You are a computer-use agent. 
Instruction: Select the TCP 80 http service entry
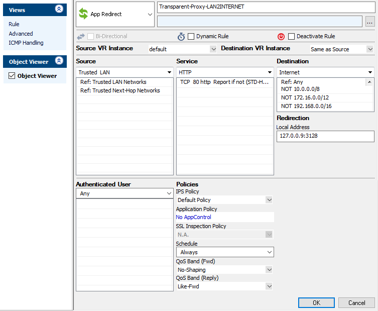[225, 82]
